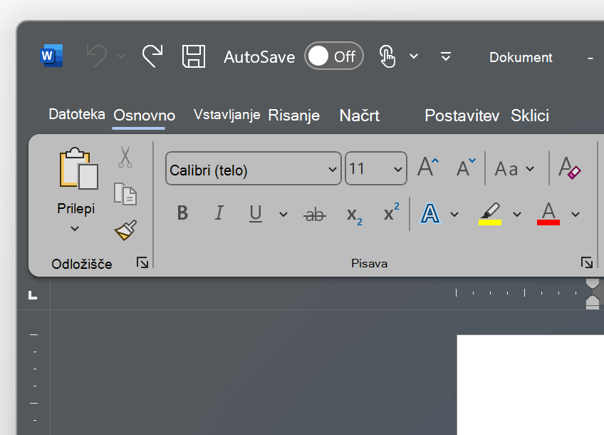Open the Odložišče dialog launcher

(142, 262)
